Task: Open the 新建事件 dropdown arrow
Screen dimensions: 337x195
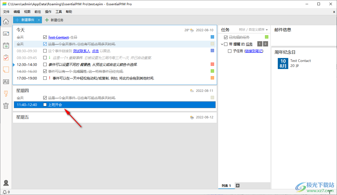Action: click(39, 20)
